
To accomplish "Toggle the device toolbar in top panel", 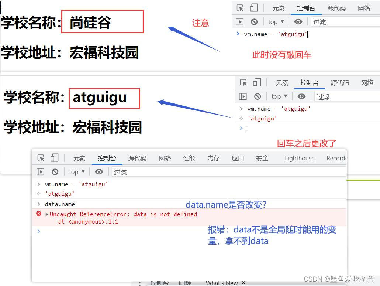I will coord(253,8).
